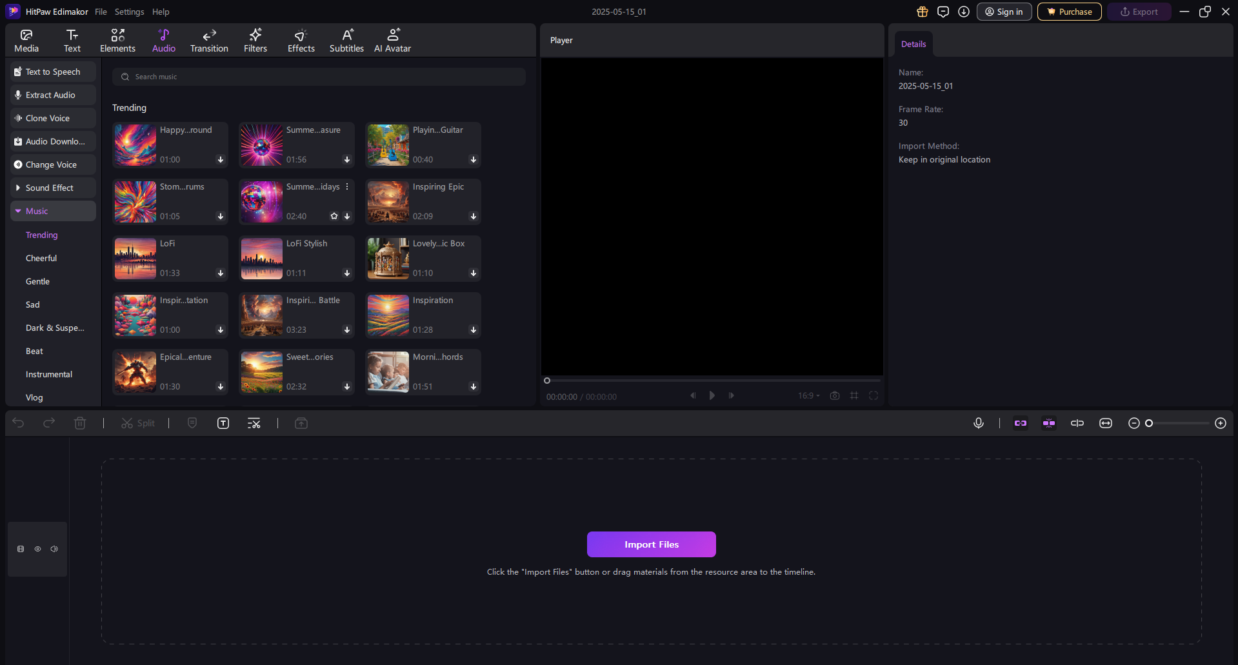1238x665 pixels.
Task: Click the Sign in button
Action: pos(1004,12)
